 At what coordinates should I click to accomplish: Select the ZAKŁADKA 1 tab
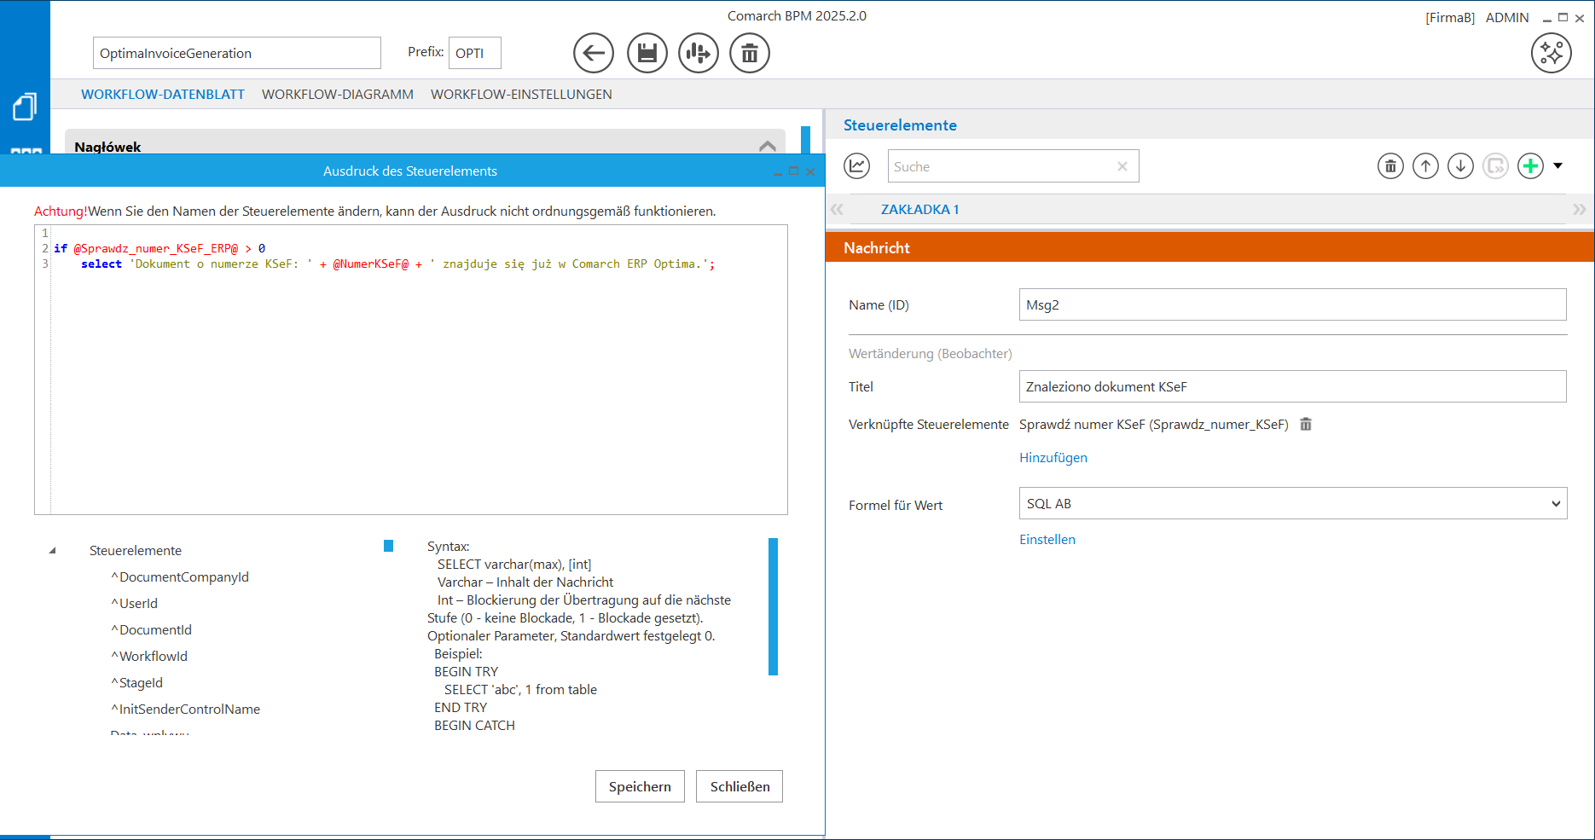(919, 209)
